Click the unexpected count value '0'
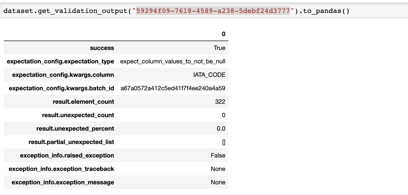Image resolution: width=408 pixels, height=195 pixels. [223, 115]
